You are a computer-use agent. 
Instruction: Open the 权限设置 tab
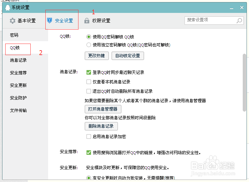pyautogui.click(x=97, y=21)
